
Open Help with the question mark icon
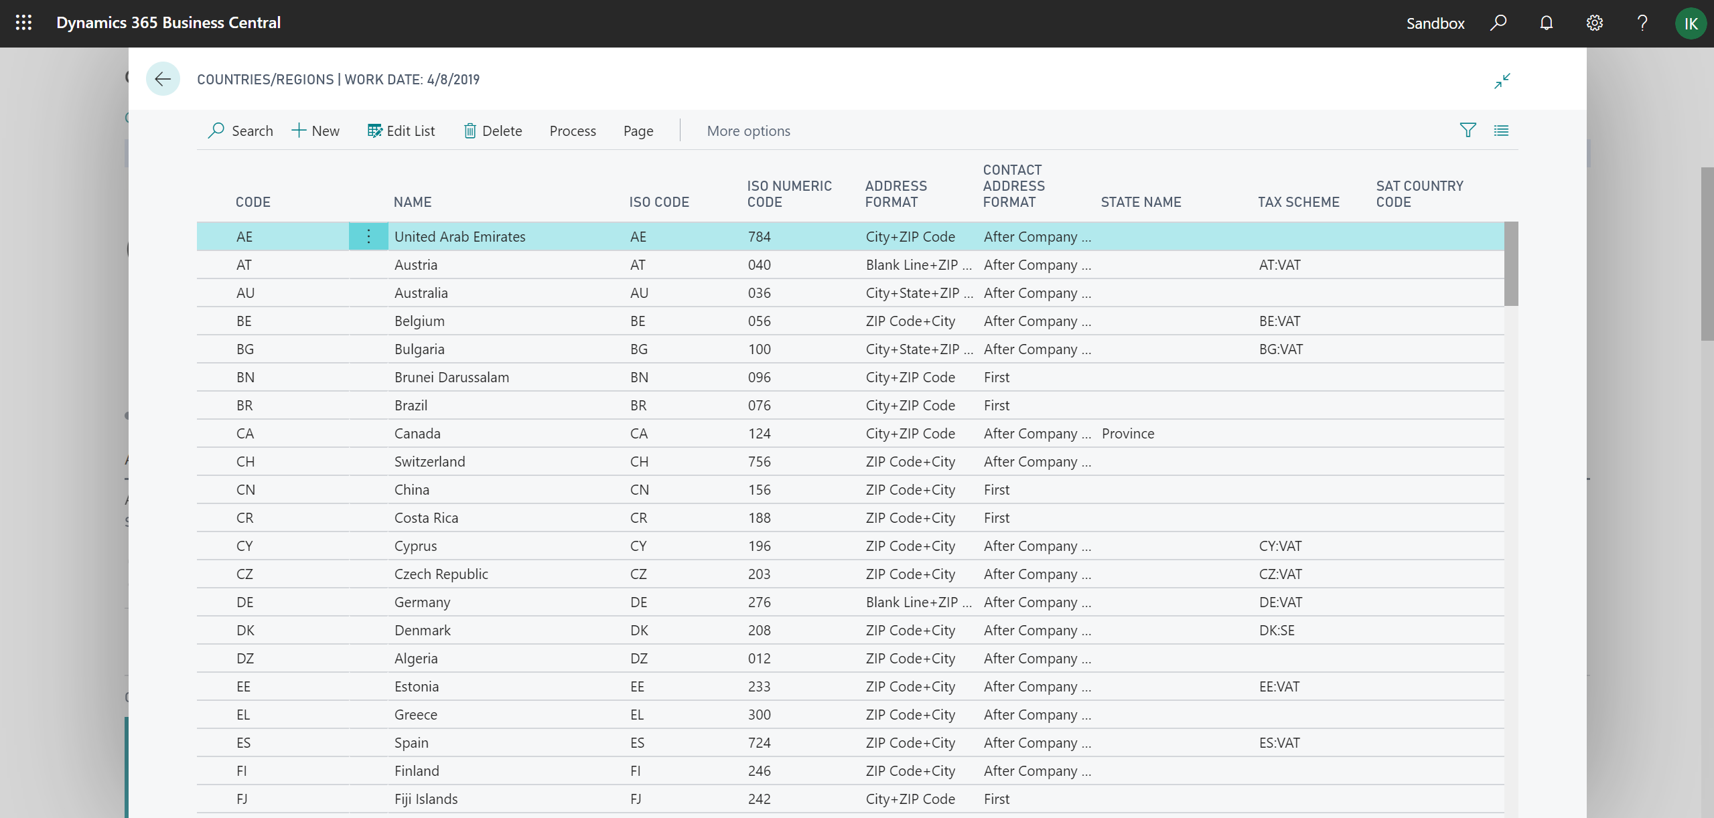click(x=1642, y=23)
